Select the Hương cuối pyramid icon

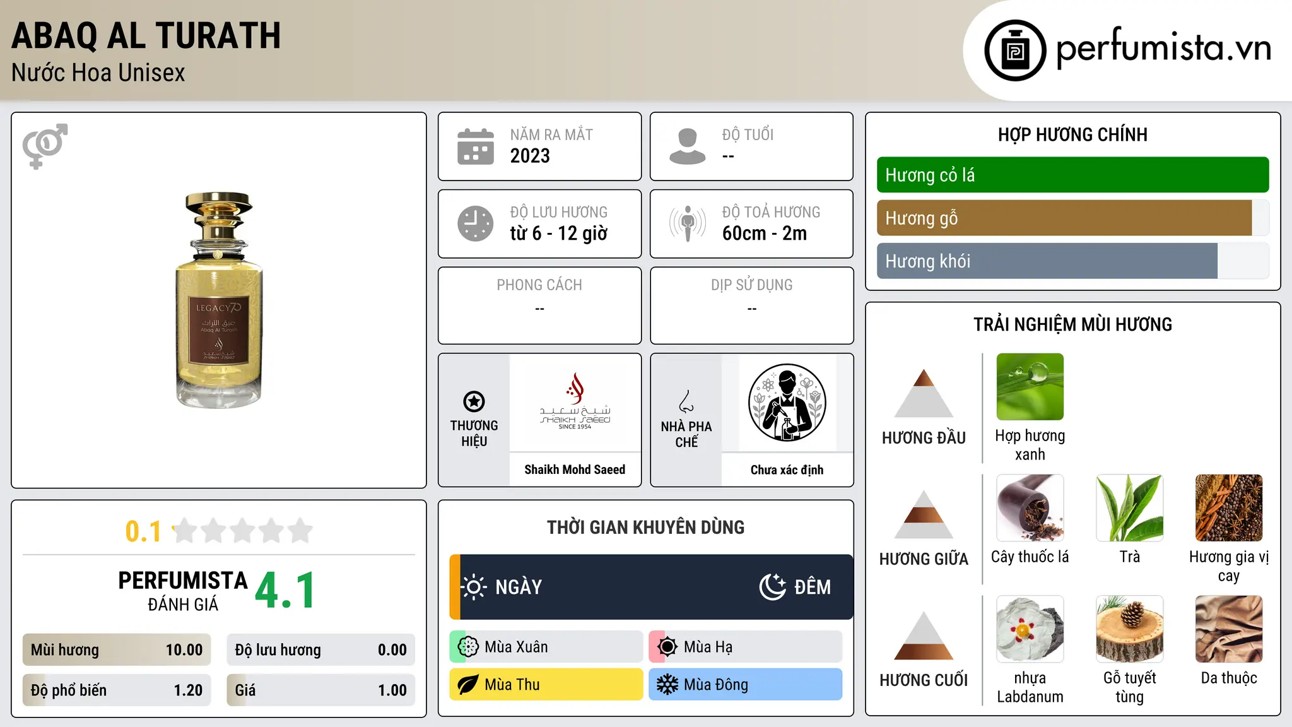click(x=924, y=635)
